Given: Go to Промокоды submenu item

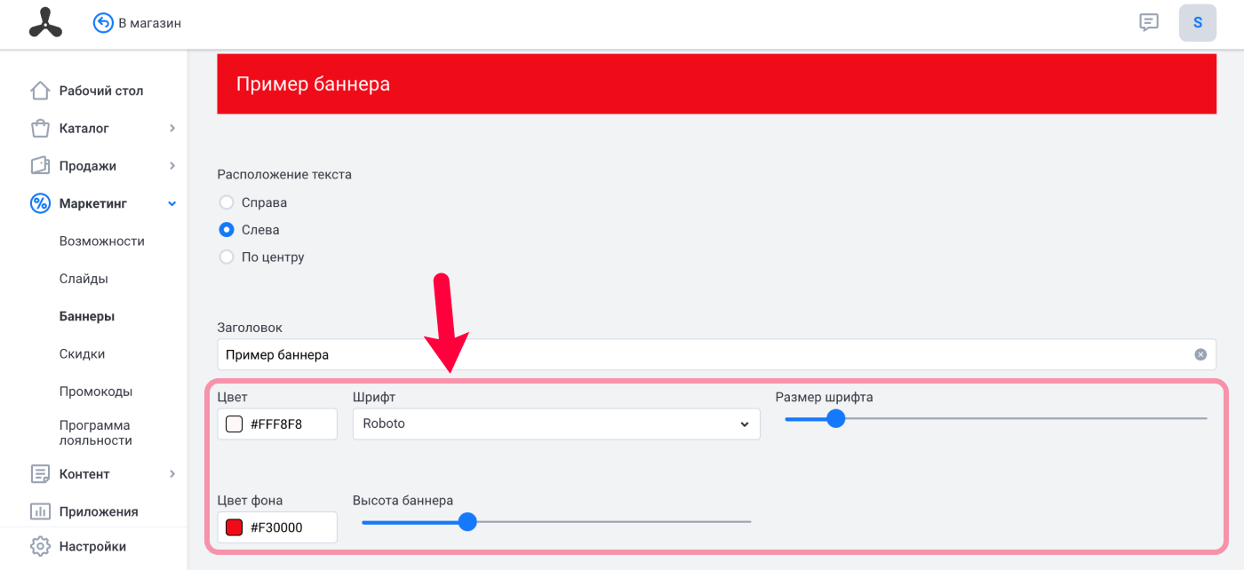Looking at the screenshot, I should [x=96, y=392].
